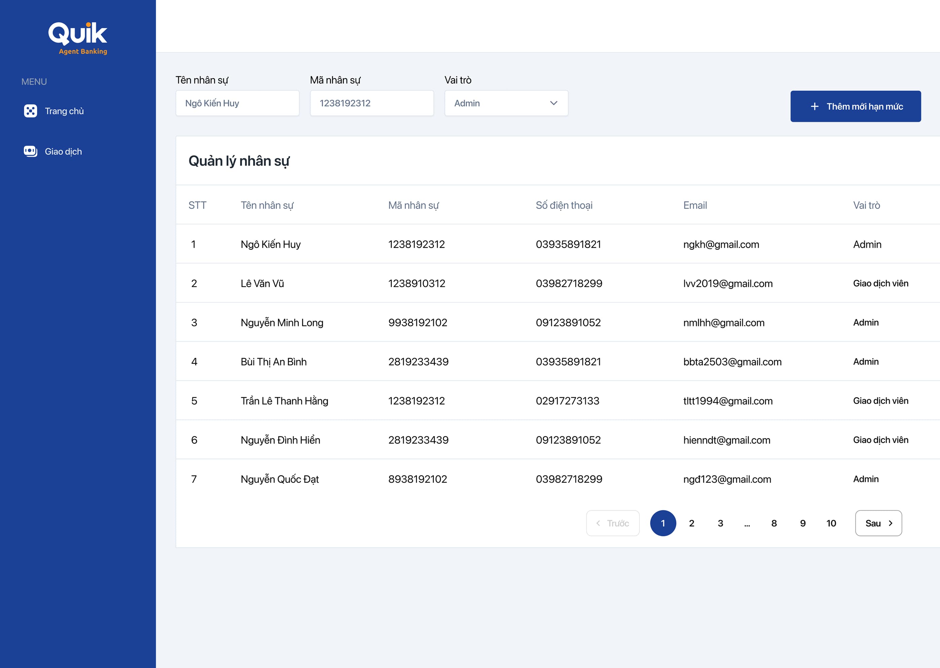Click the Tên nhân sự input field
The width and height of the screenshot is (940, 668).
coord(238,103)
